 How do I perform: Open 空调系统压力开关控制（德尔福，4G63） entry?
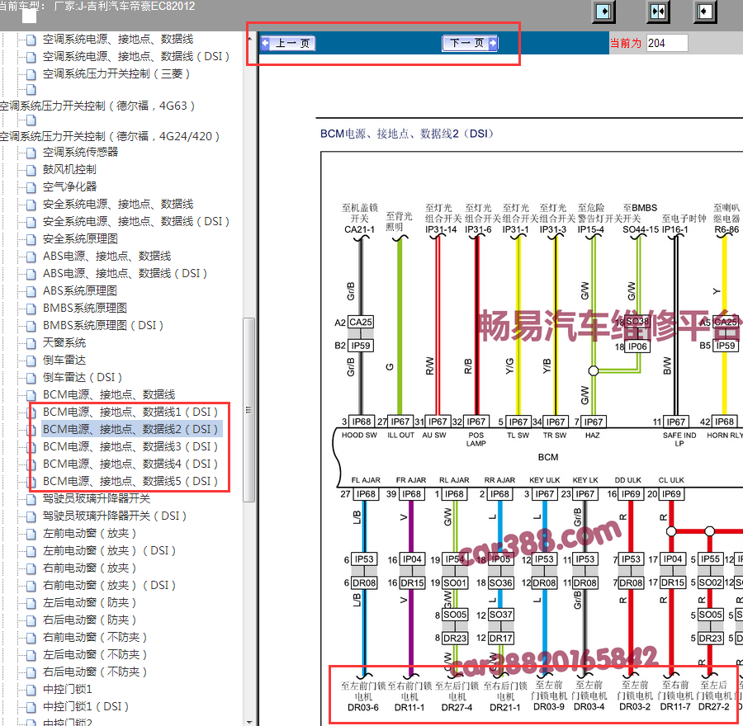[x=97, y=106]
